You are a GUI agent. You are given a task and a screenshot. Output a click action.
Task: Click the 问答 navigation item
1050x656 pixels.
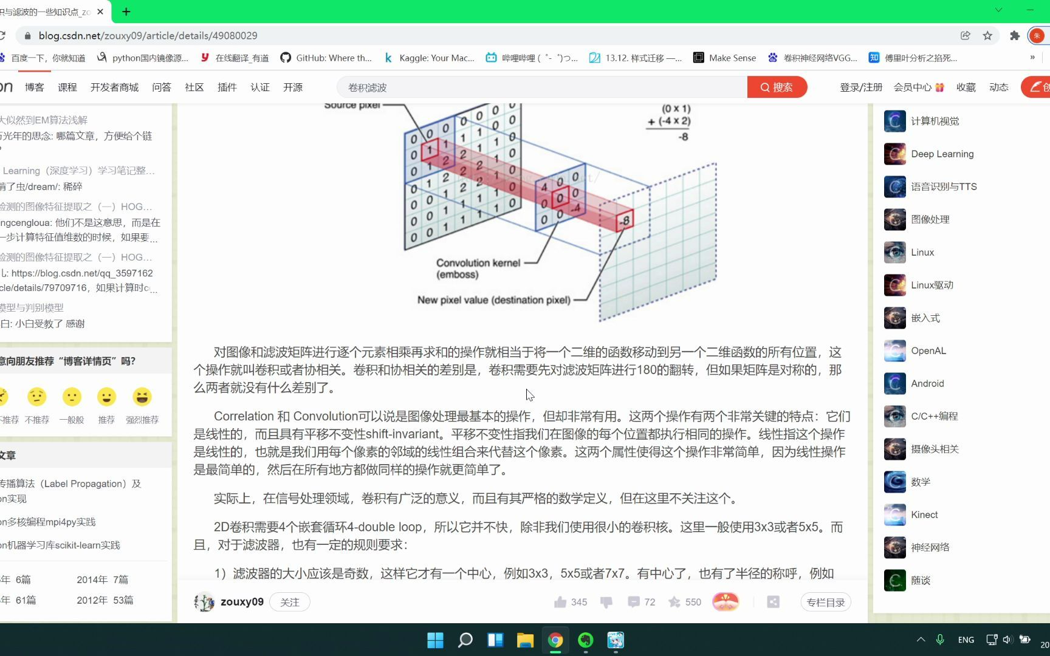162,87
